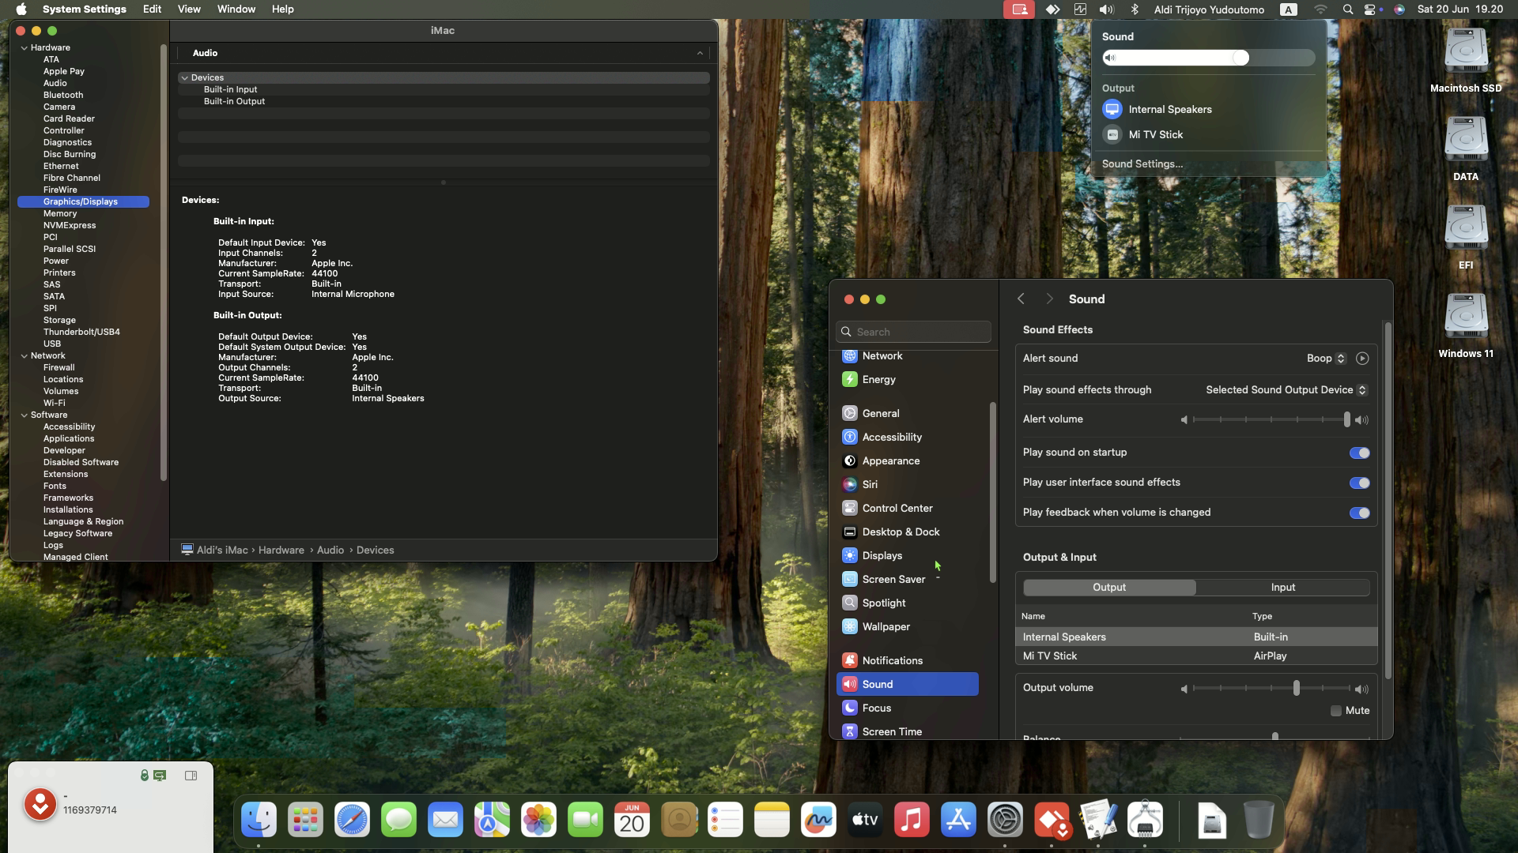Screen dimensions: 1518x853
Task: Open the Window menu in menu bar
Action: click(x=236, y=9)
